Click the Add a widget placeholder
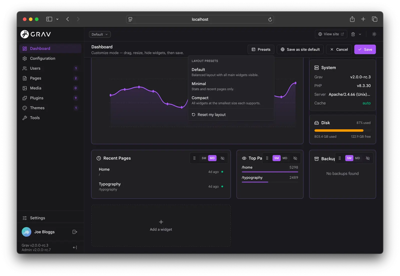The width and height of the screenshot is (400, 276). 161,226
